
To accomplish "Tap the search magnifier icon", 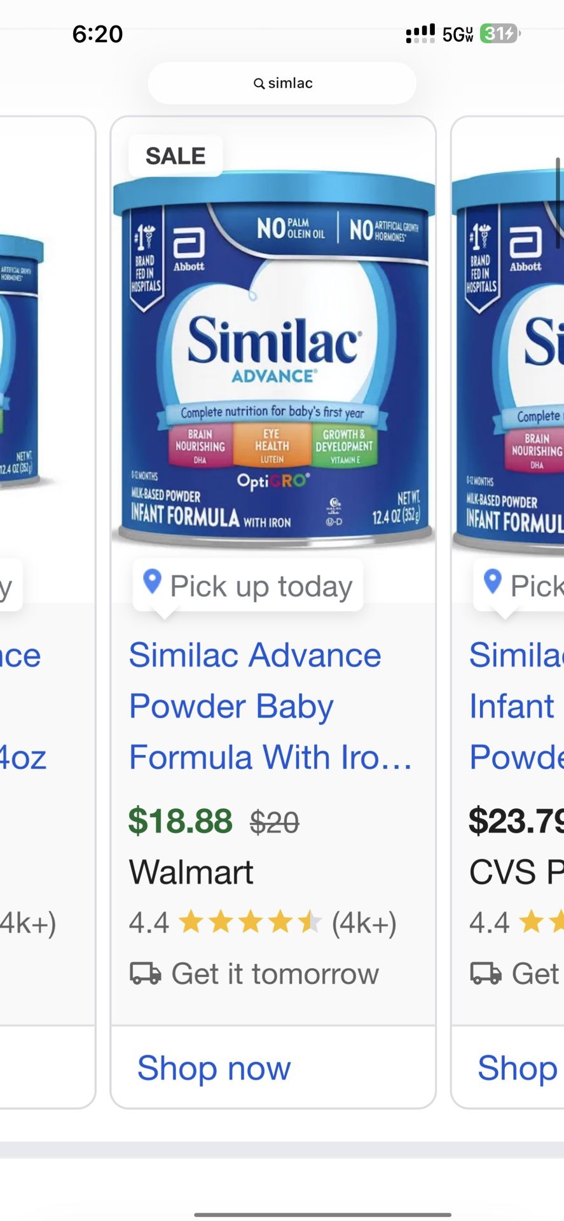I will click(x=259, y=83).
